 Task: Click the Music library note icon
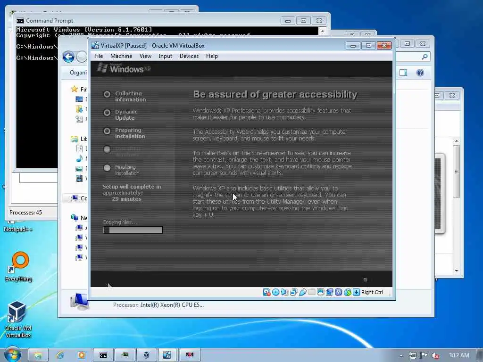pyautogui.click(x=79, y=158)
